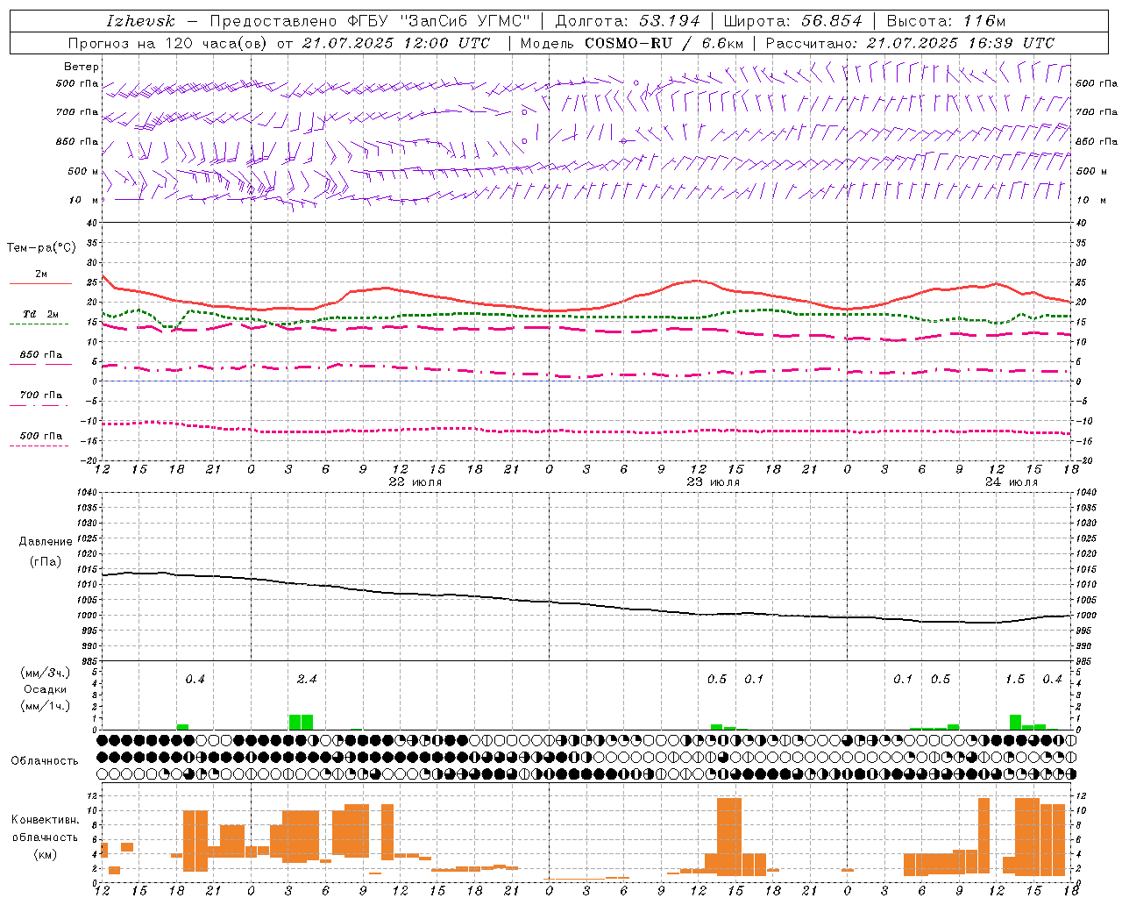Select the forecast period text Прогноз на 120 часа(ов)
Image resolution: width=1122 pixels, height=898 pixels.
tap(167, 43)
